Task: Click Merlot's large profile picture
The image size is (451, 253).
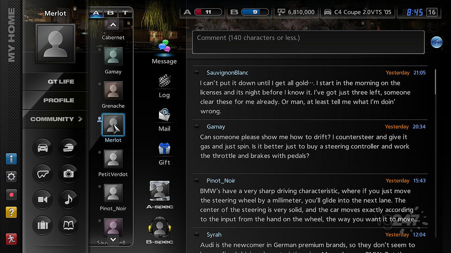Action: click(x=55, y=43)
